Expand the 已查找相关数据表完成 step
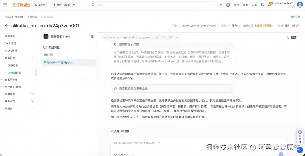Image resolution: width=305 pixels, height=156 pixels. [172, 88]
